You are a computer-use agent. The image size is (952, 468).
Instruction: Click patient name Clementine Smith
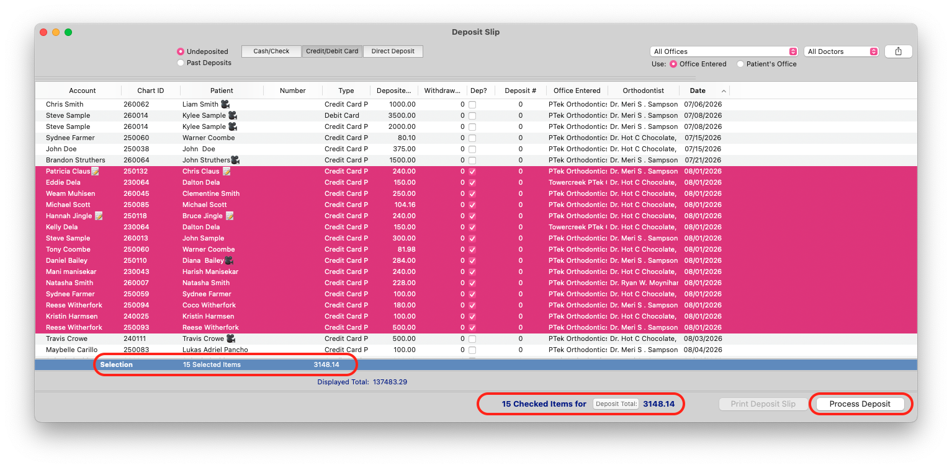(211, 193)
